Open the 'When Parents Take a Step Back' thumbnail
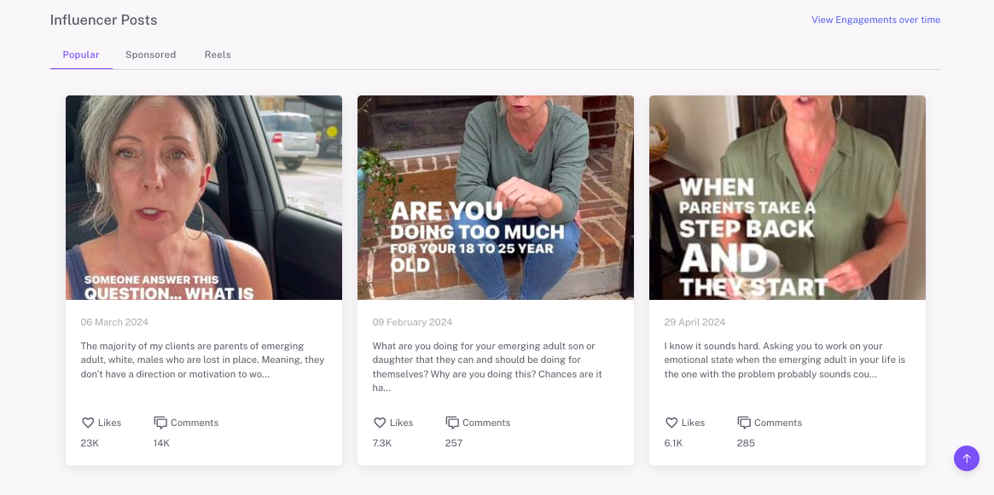Viewport: 994px width, 495px height. tap(787, 197)
